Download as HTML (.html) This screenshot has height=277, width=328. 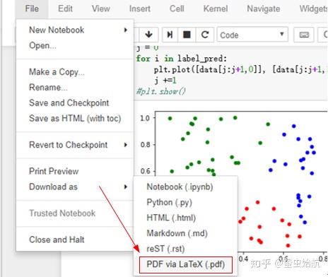tap(186, 218)
